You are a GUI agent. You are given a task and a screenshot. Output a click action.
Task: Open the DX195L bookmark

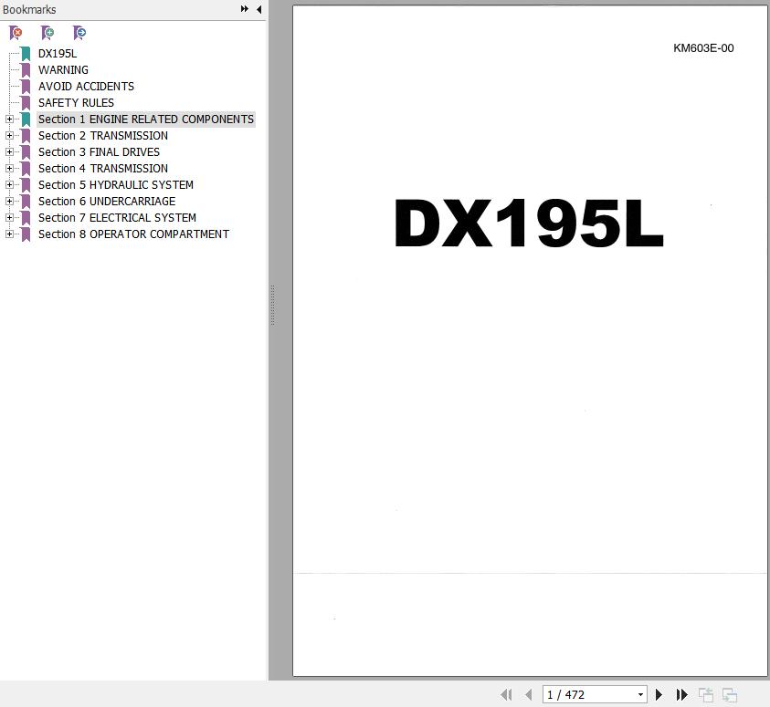click(x=58, y=54)
